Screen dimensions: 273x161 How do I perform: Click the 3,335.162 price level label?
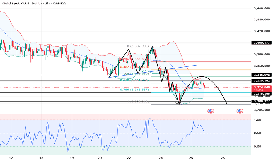click(x=262, y=81)
